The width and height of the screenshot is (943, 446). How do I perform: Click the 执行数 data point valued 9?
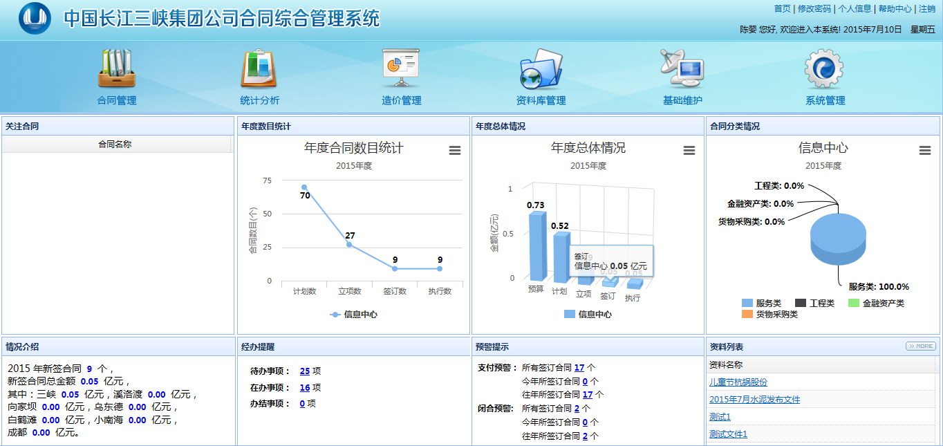click(440, 268)
